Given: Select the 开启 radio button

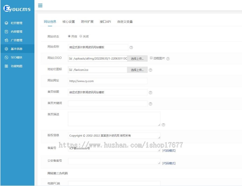Looking at the screenshot, I should (69, 36).
